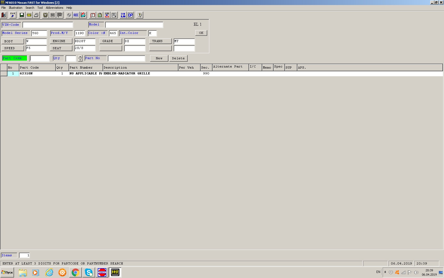This screenshot has width=444, height=278.
Task: Click the single SEC section icon
Action: (53, 15)
